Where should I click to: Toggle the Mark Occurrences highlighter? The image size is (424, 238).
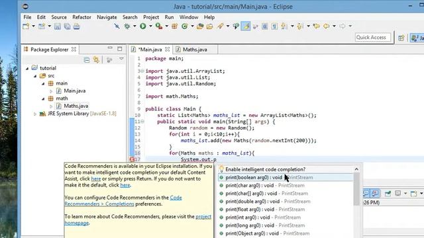click(x=246, y=26)
